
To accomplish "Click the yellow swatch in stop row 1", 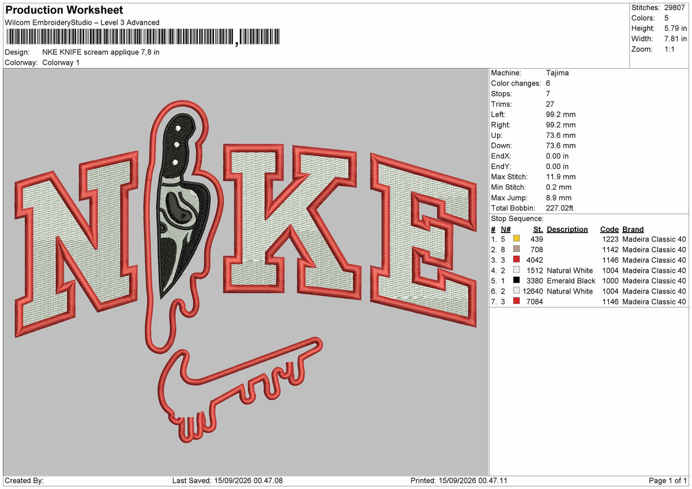I will coord(516,239).
